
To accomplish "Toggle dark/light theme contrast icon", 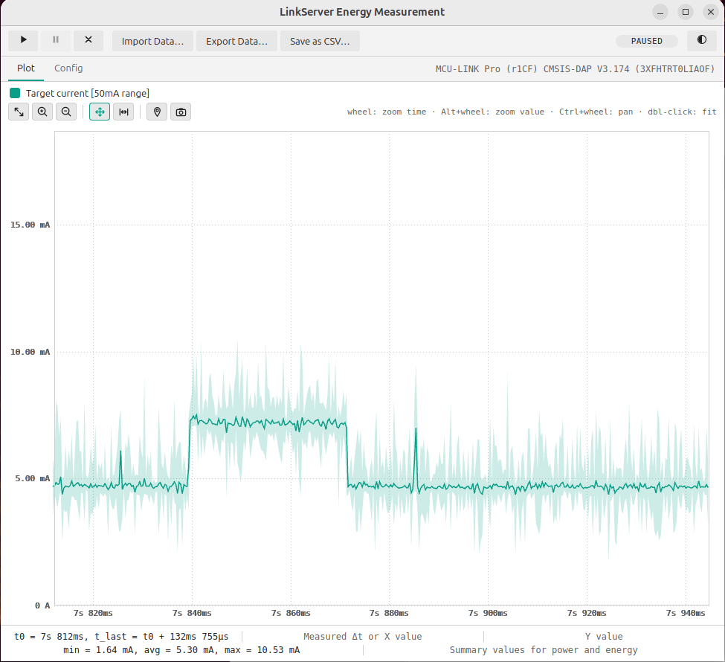I will tap(701, 40).
